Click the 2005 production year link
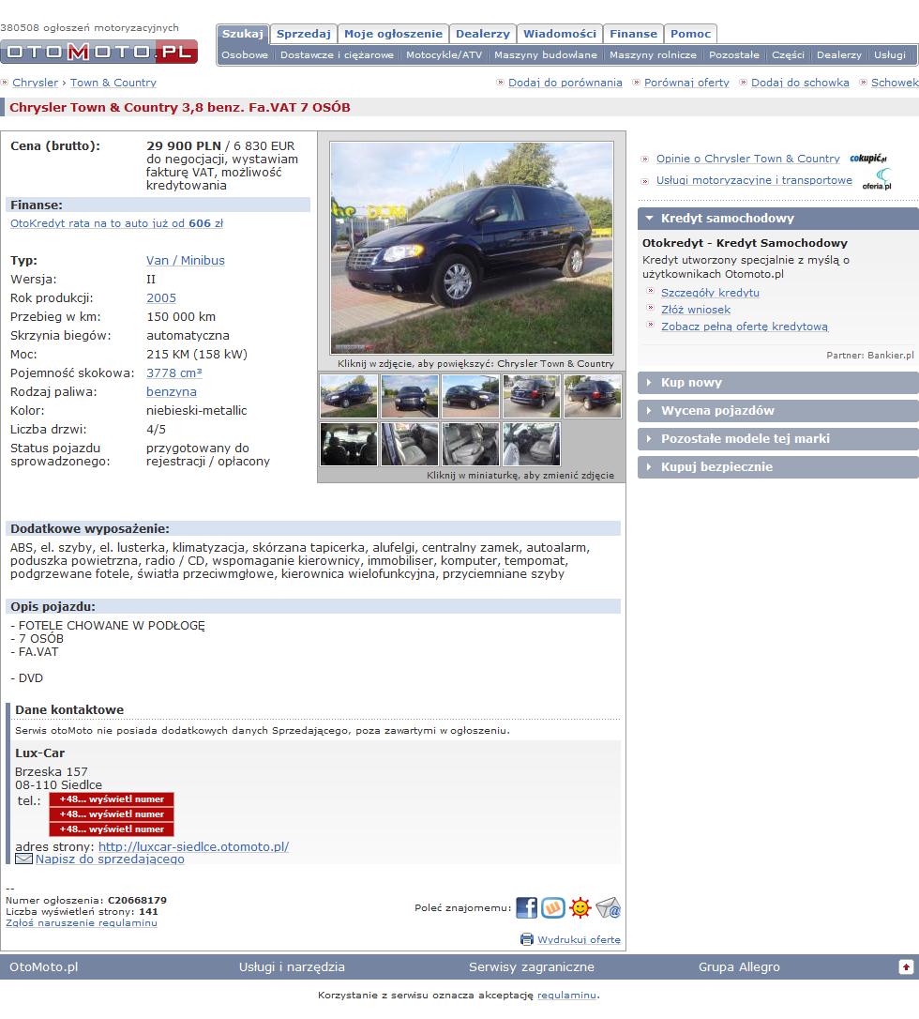Viewport: 919px width, 1019px height. [x=161, y=298]
